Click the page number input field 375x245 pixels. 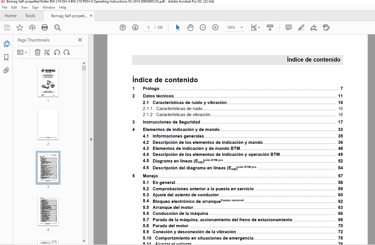[x=148, y=28]
